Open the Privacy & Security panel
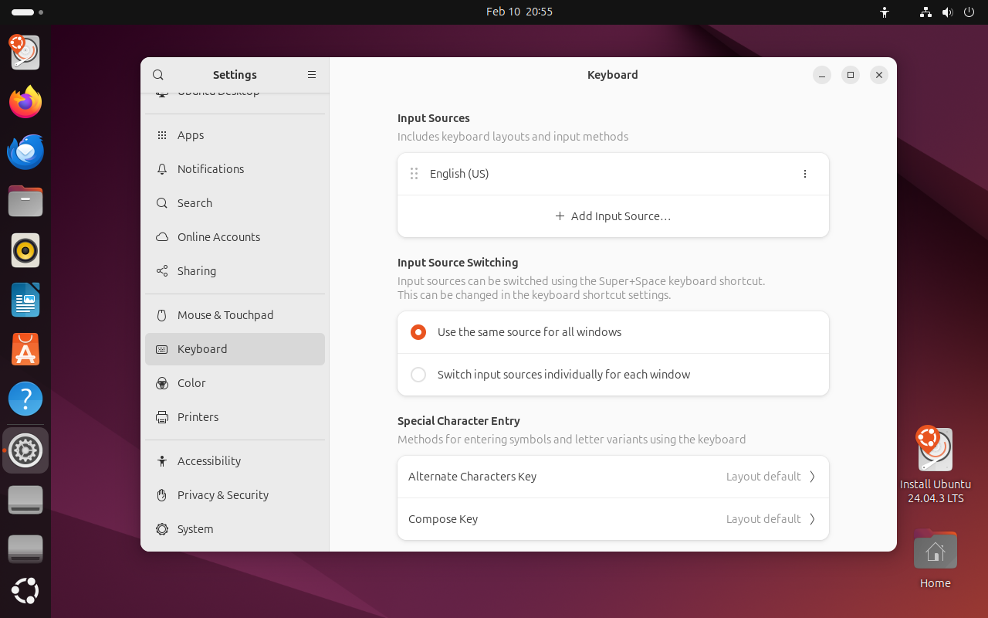The height and width of the screenshot is (618, 988). coord(223,495)
